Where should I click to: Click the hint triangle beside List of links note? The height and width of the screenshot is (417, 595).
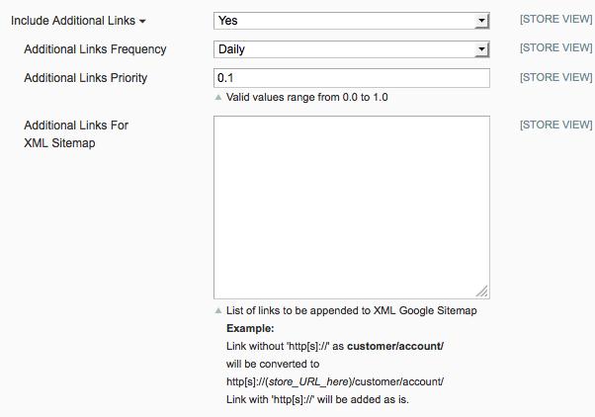pyautogui.click(x=218, y=310)
